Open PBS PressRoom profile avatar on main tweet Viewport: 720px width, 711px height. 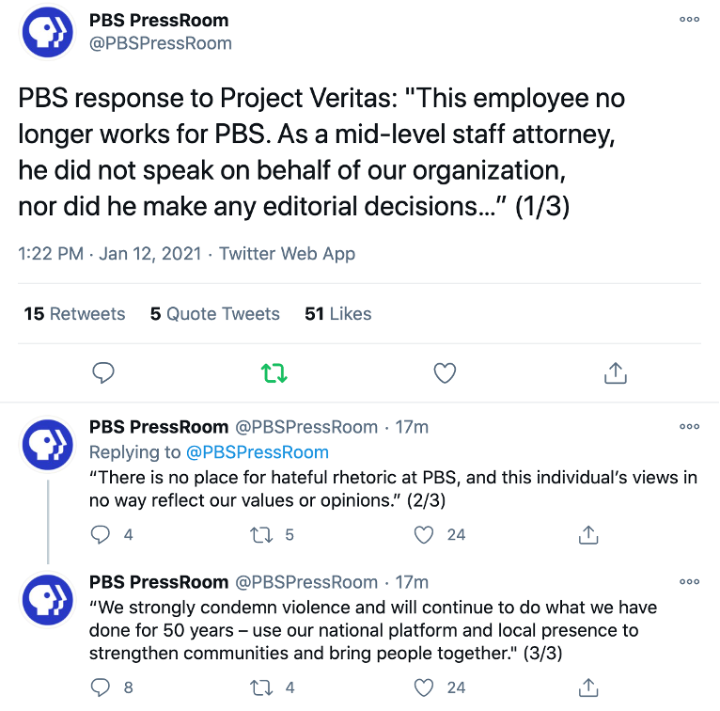tap(47, 32)
